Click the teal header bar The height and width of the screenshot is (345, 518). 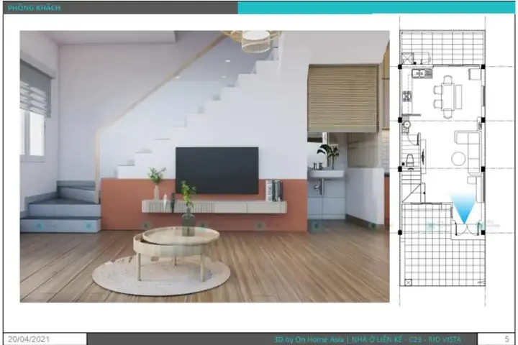(x=376, y=8)
